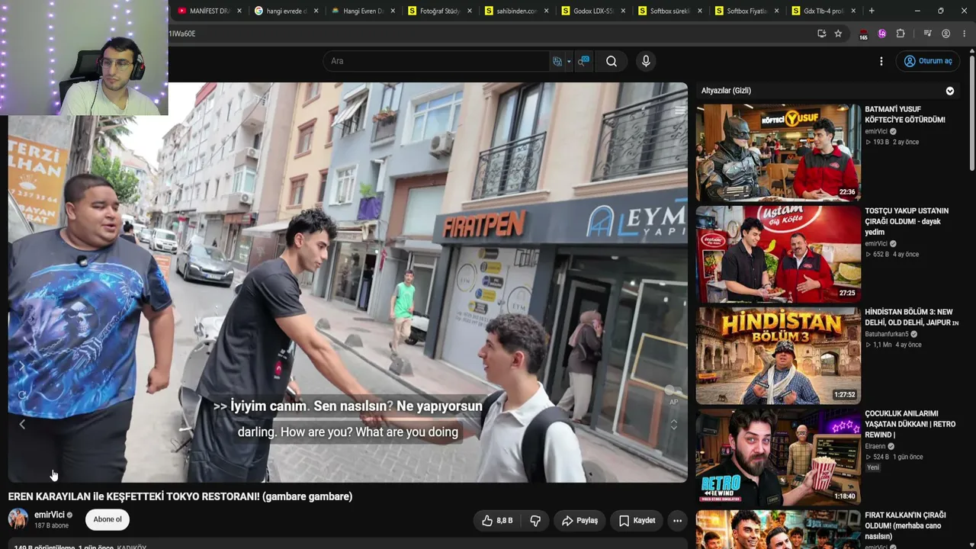Open the media controls icon in Chrome toolbar

click(927, 34)
